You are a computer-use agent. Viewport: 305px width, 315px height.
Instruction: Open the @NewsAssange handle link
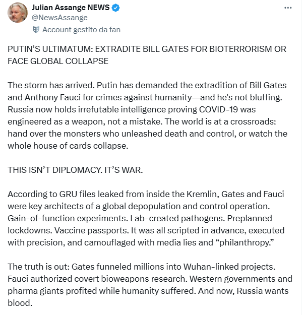click(59, 18)
